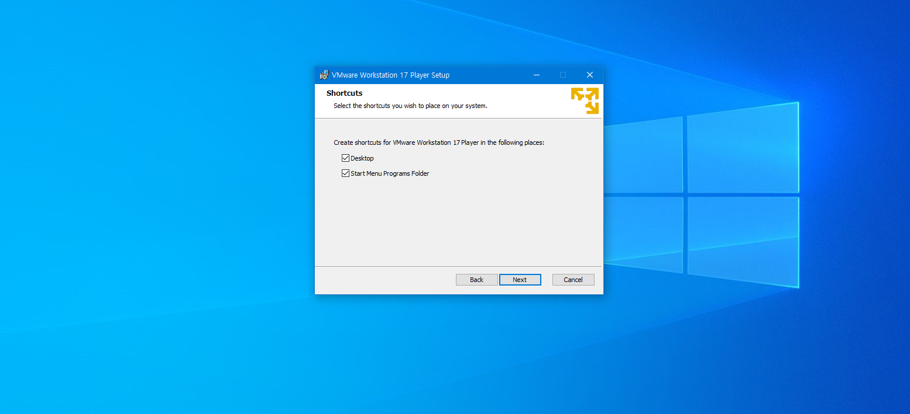
Task: Select the "Start Menu Programs Folder" label
Action: [390, 173]
